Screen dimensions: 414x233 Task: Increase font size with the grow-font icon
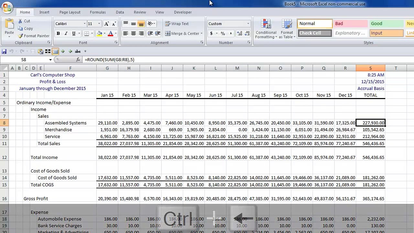[106, 24]
